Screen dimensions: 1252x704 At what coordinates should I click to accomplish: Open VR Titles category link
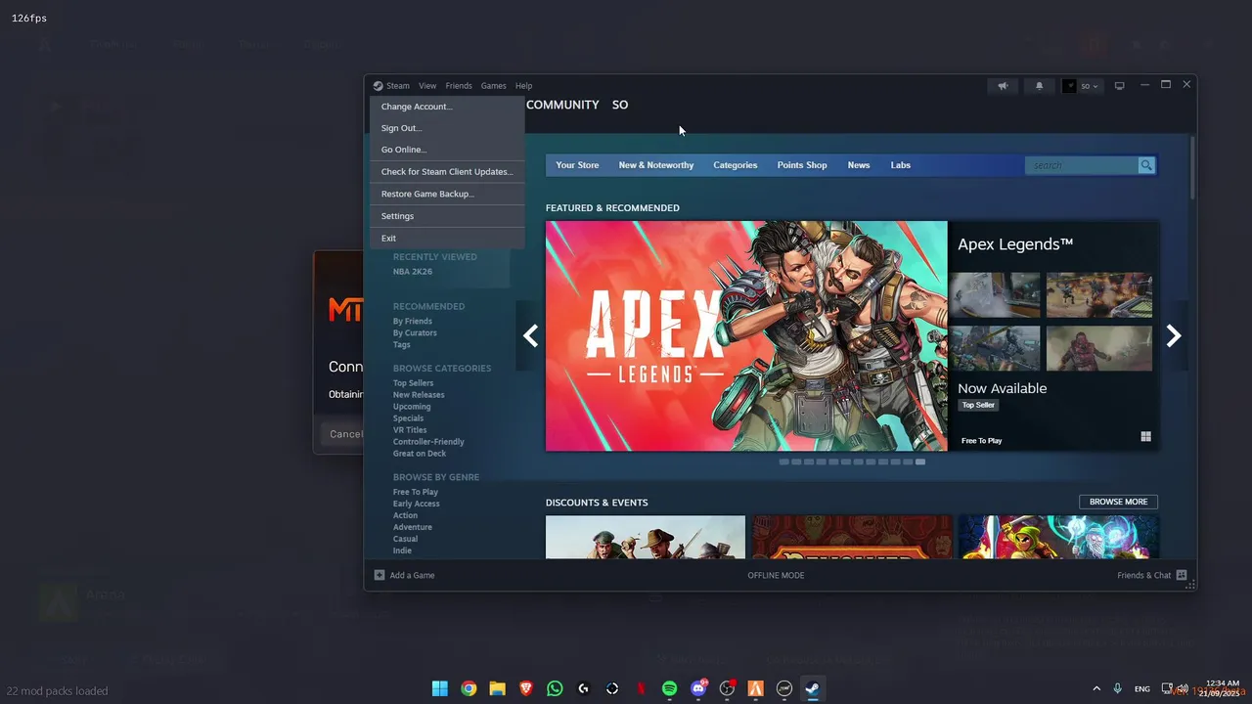410,430
